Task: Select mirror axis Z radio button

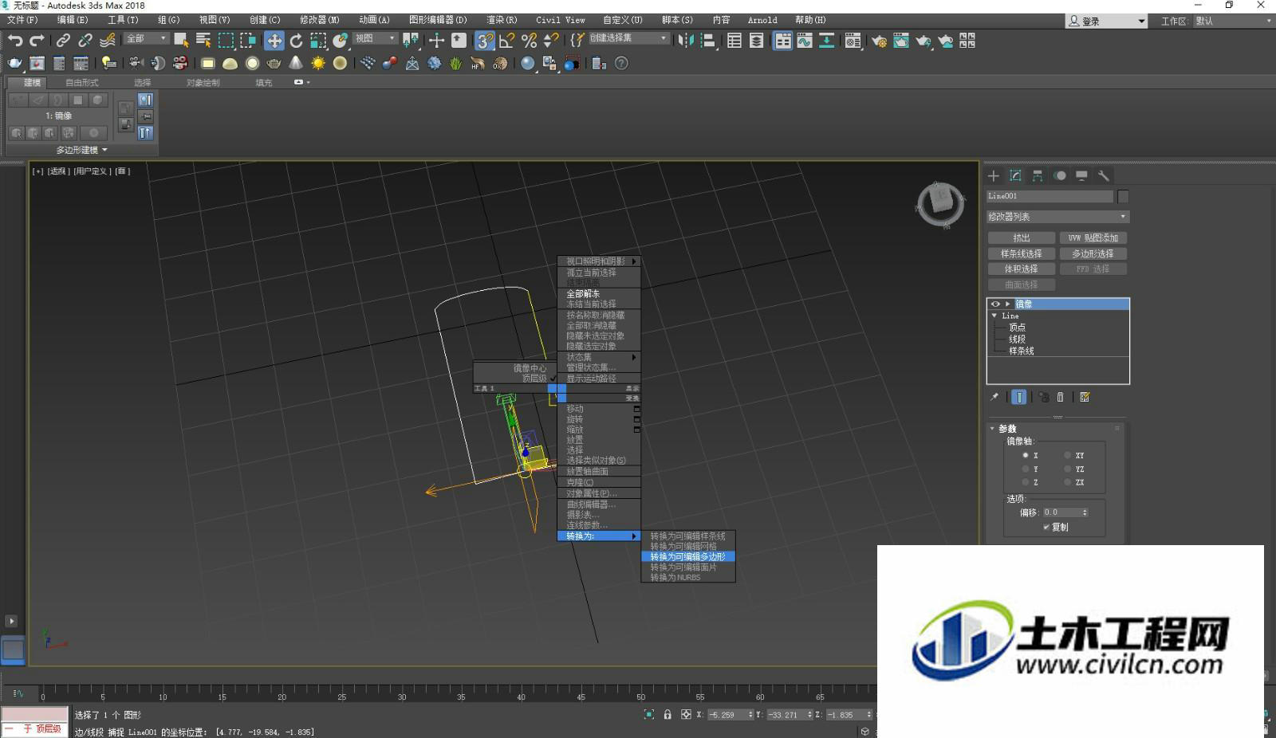Action: pos(1026,482)
